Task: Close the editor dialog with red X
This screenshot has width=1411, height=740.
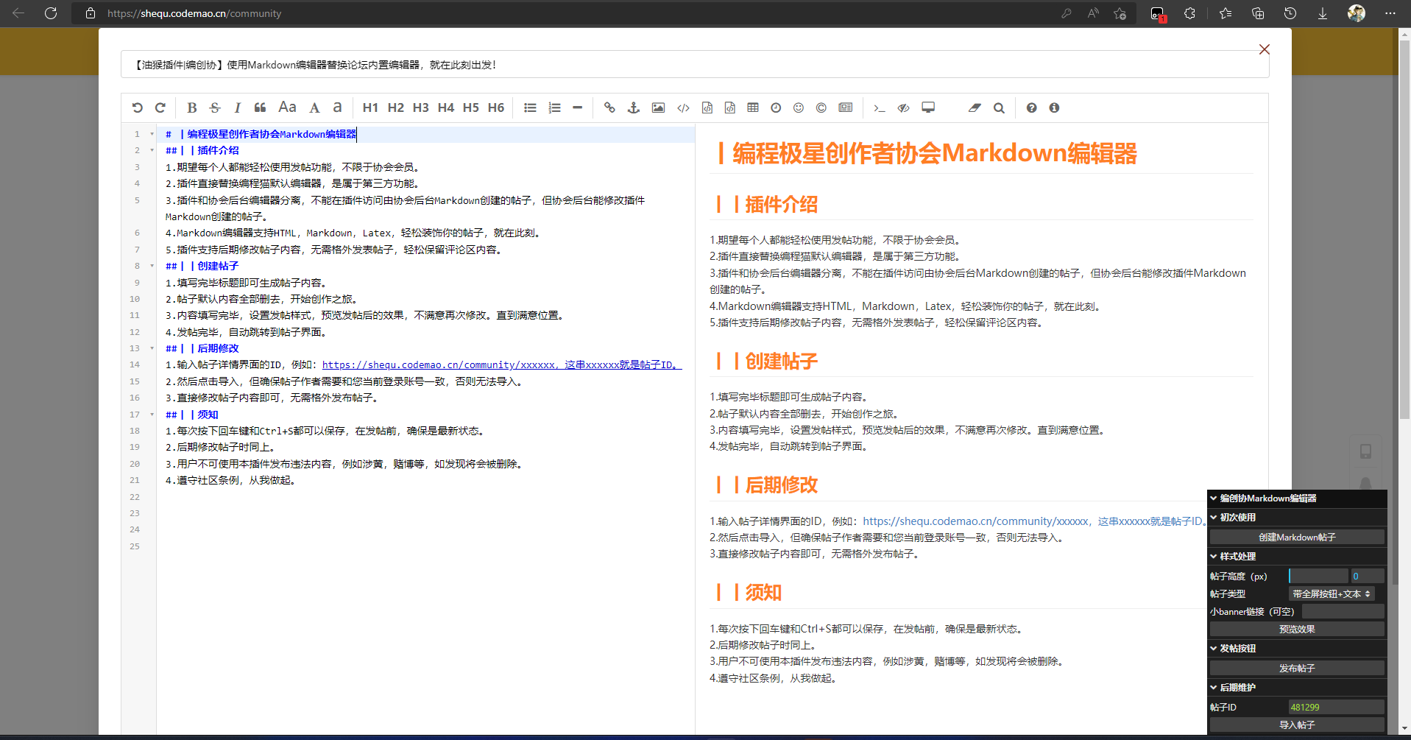Action: pos(1265,49)
